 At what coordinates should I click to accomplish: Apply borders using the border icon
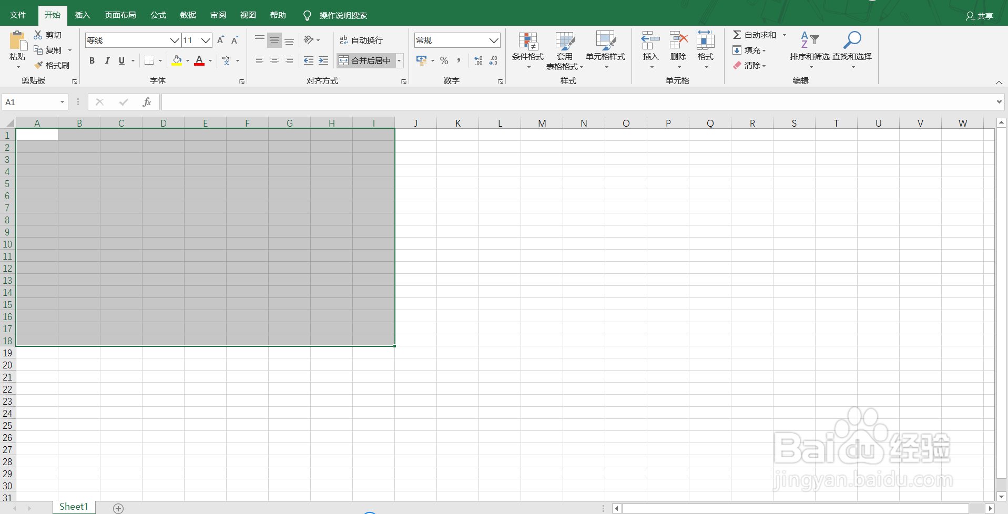149,60
